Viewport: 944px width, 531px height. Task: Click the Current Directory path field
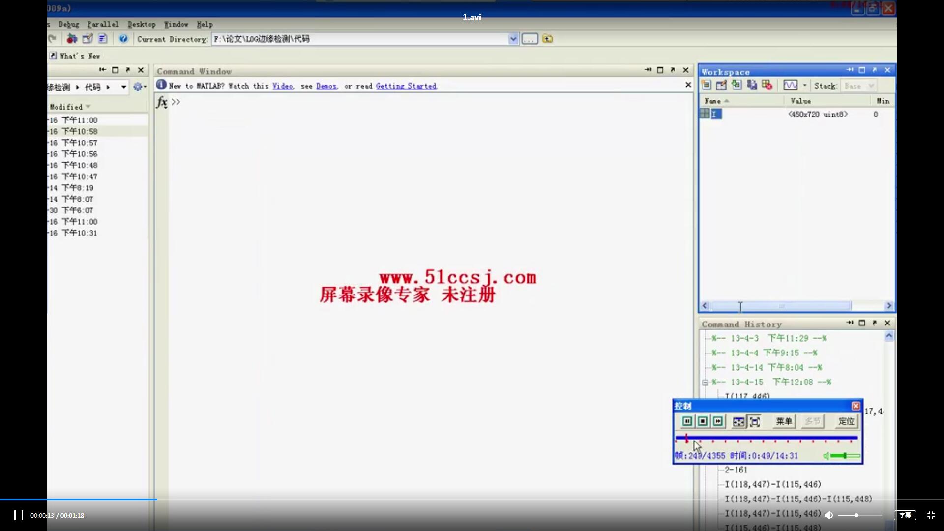360,39
